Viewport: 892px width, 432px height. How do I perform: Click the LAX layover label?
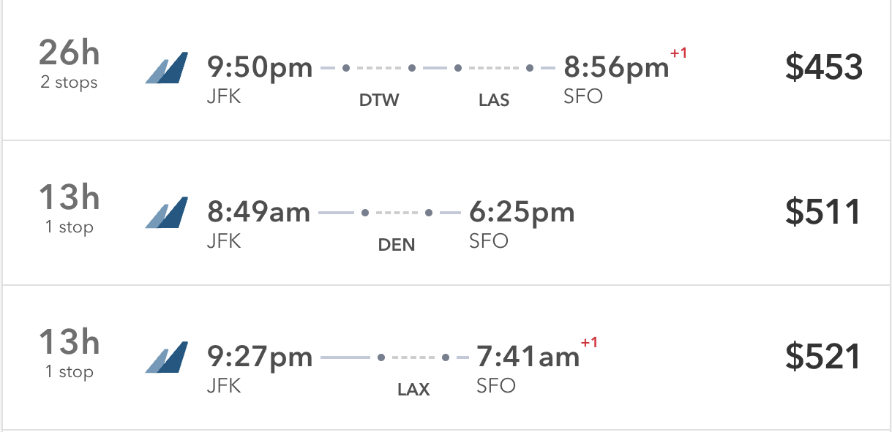click(413, 390)
